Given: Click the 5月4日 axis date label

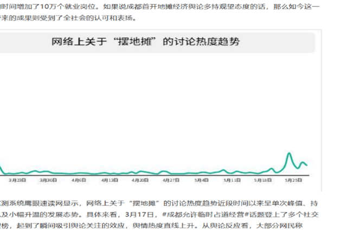Looking at the screenshot, I should tap(202, 180).
